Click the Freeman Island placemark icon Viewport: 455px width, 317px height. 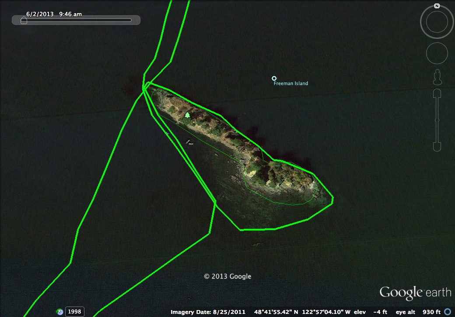pyautogui.click(x=274, y=78)
